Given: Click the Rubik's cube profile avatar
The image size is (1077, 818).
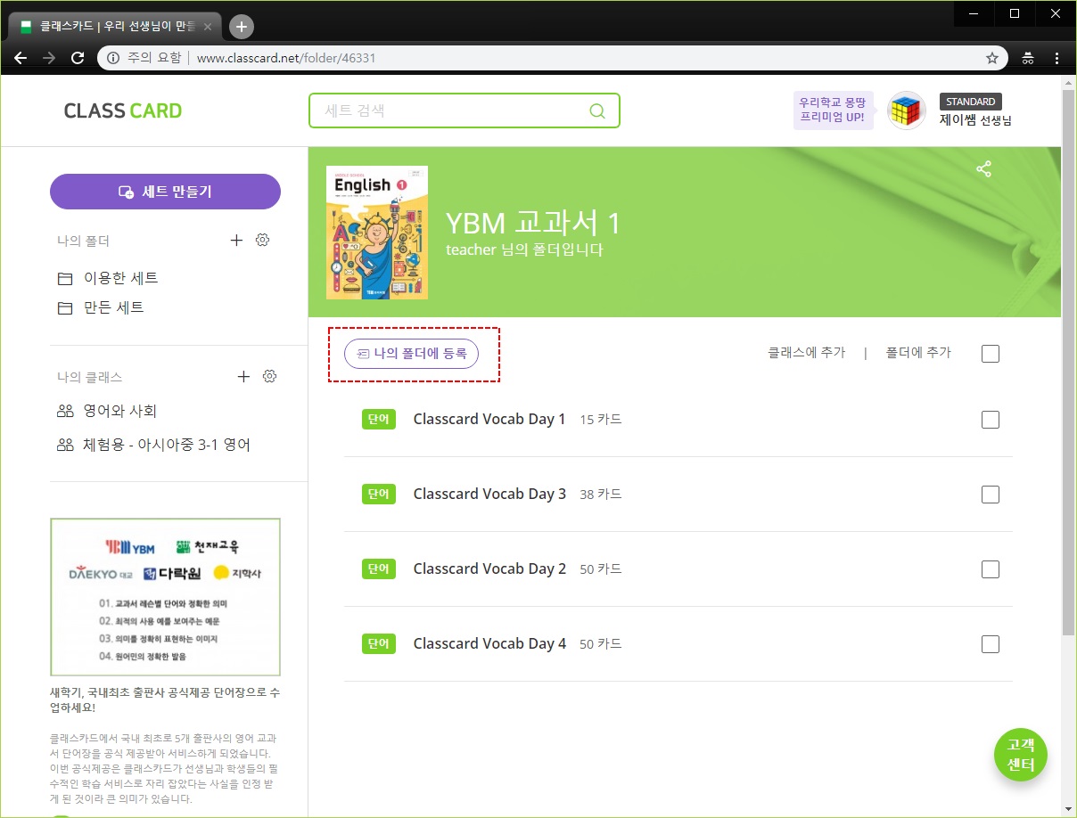Looking at the screenshot, I should 907,110.
